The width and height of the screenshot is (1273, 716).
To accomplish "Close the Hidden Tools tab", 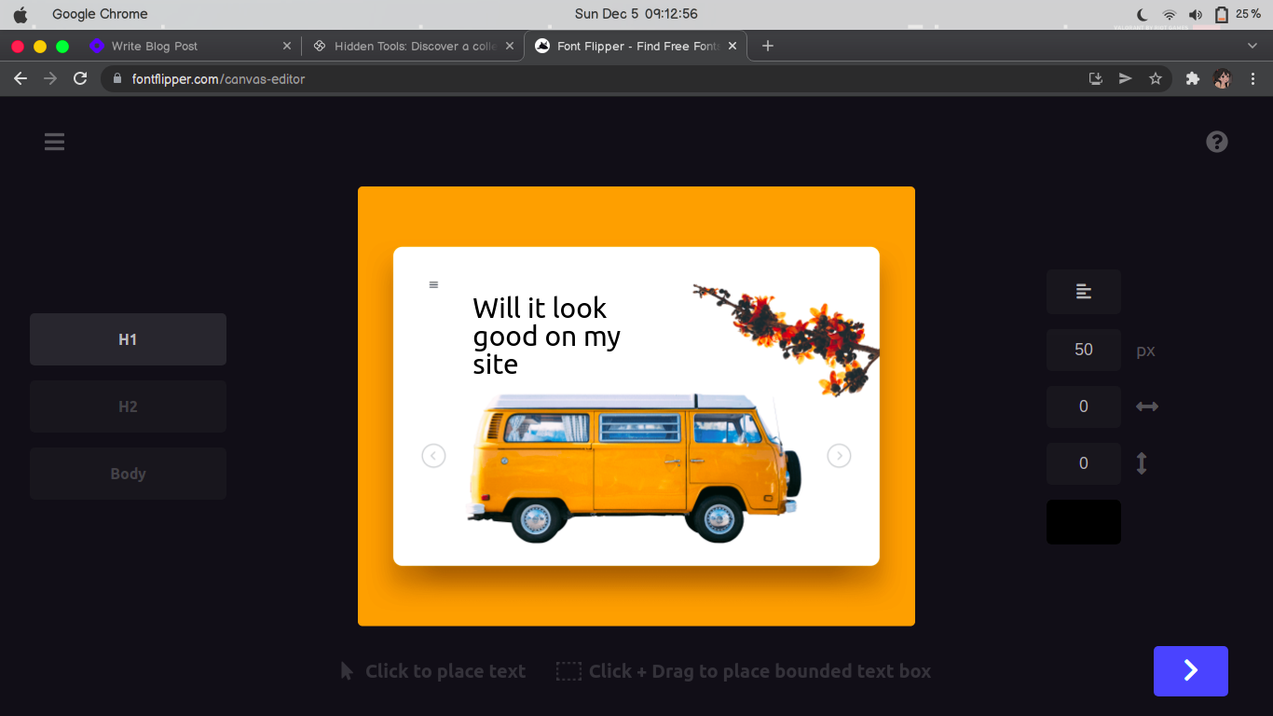I will coord(510,46).
